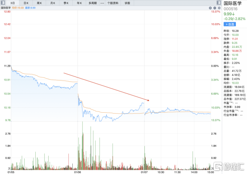Click the 昨收 10.28 row

coord(231,31)
